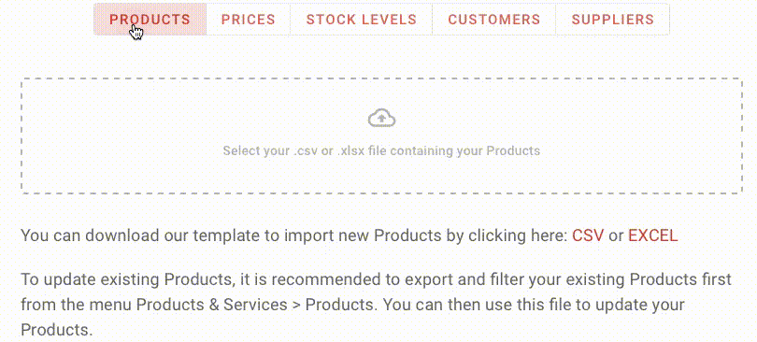The height and width of the screenshot is (342, 757).
Task: Select the Customers tab
Action: pyautogui.click(x=493, y=20)
